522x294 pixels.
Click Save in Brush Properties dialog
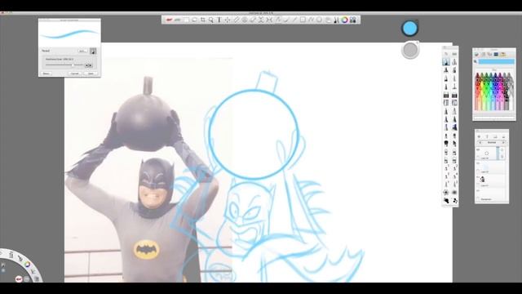91,73
